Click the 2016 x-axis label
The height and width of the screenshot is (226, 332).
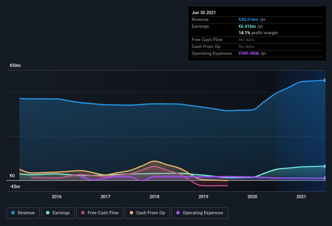[57, 197]
